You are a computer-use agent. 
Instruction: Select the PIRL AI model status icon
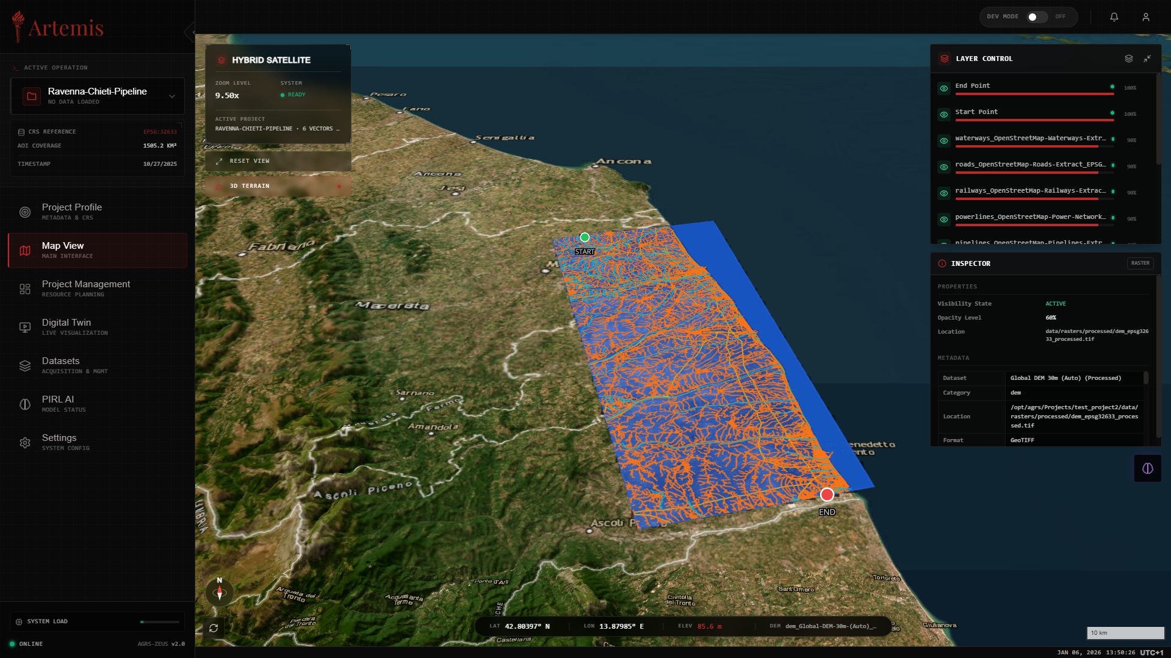[24, 404]
